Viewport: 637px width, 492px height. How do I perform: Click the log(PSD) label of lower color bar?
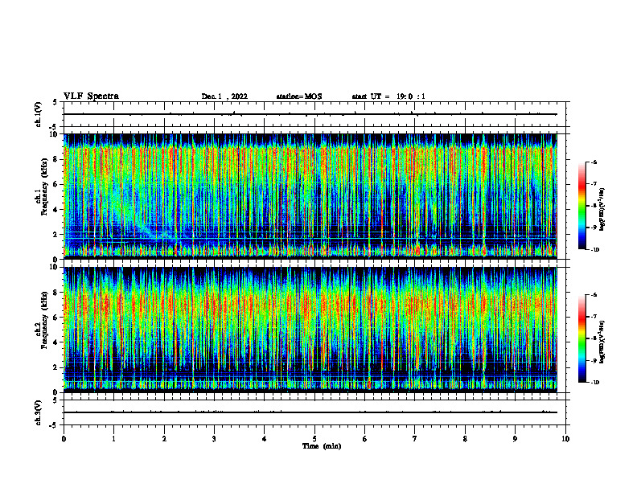tap(602, 342)
